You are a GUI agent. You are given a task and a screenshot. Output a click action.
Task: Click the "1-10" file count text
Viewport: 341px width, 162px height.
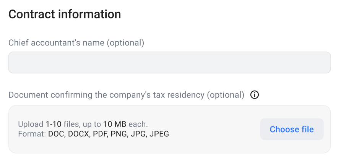pos(54,124)
